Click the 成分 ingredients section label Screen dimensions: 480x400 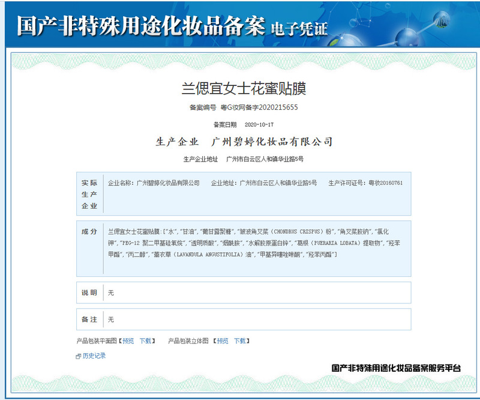click(x=89, y=232)
